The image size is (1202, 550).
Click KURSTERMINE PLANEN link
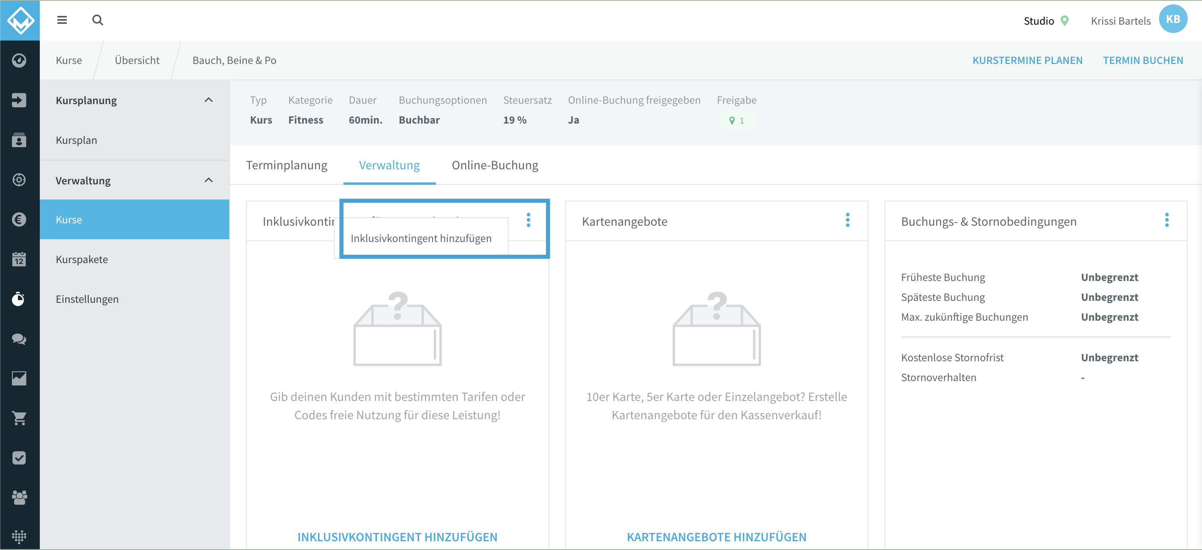pos(1028,60)
